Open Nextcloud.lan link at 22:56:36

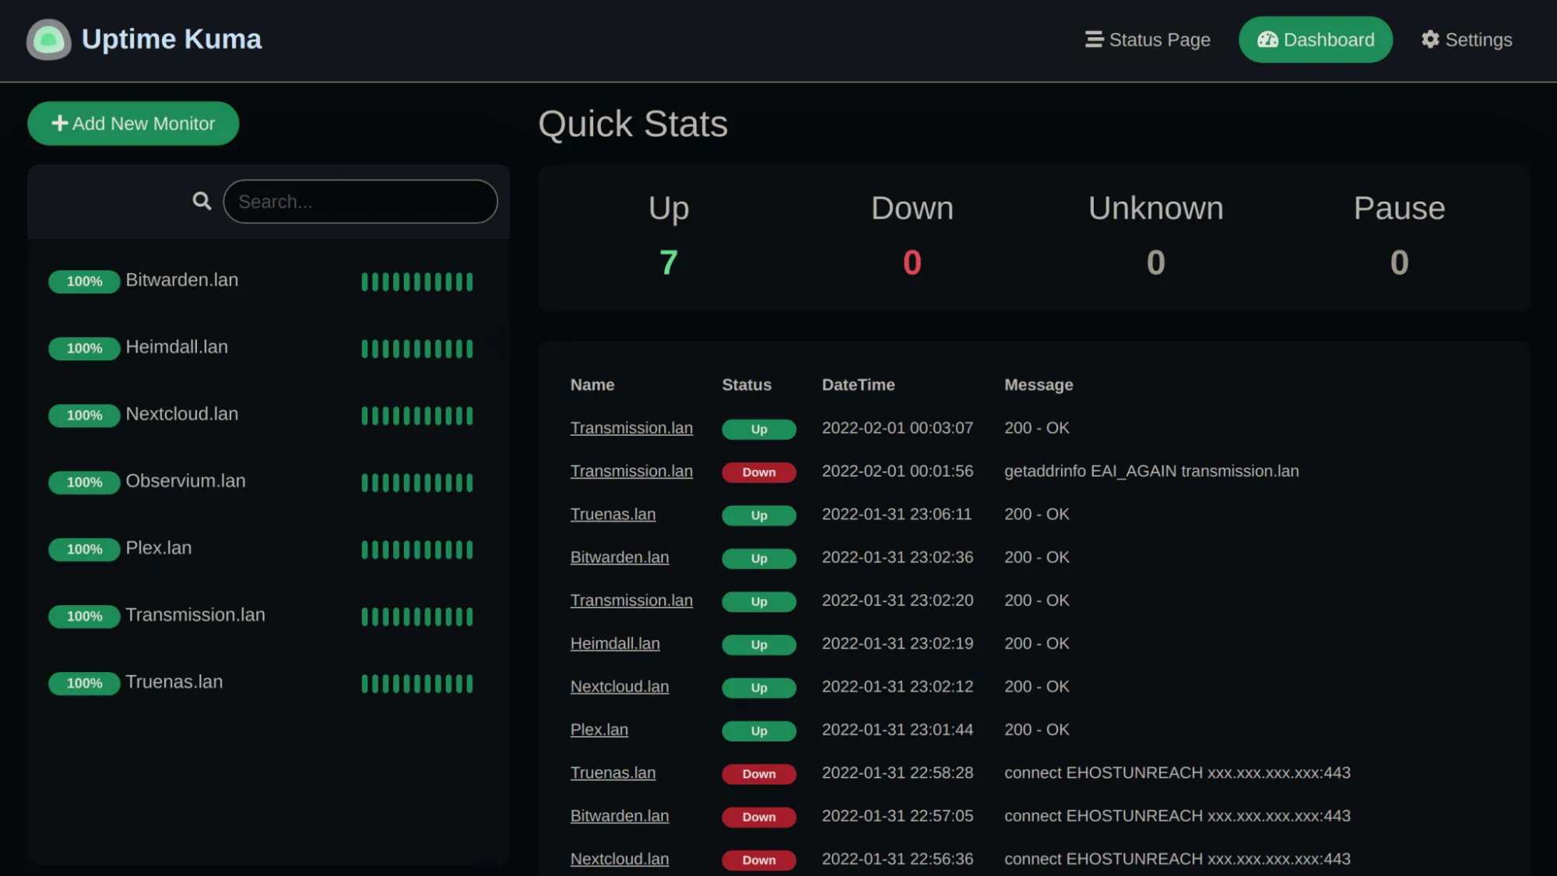point(620,859)
